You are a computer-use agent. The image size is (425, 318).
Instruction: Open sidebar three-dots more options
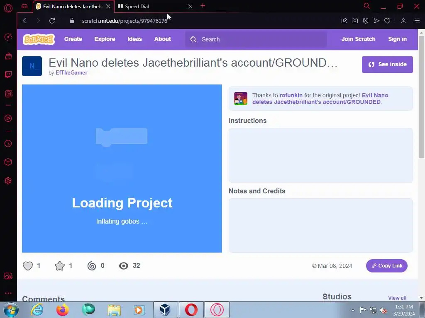tap(8, 293)
